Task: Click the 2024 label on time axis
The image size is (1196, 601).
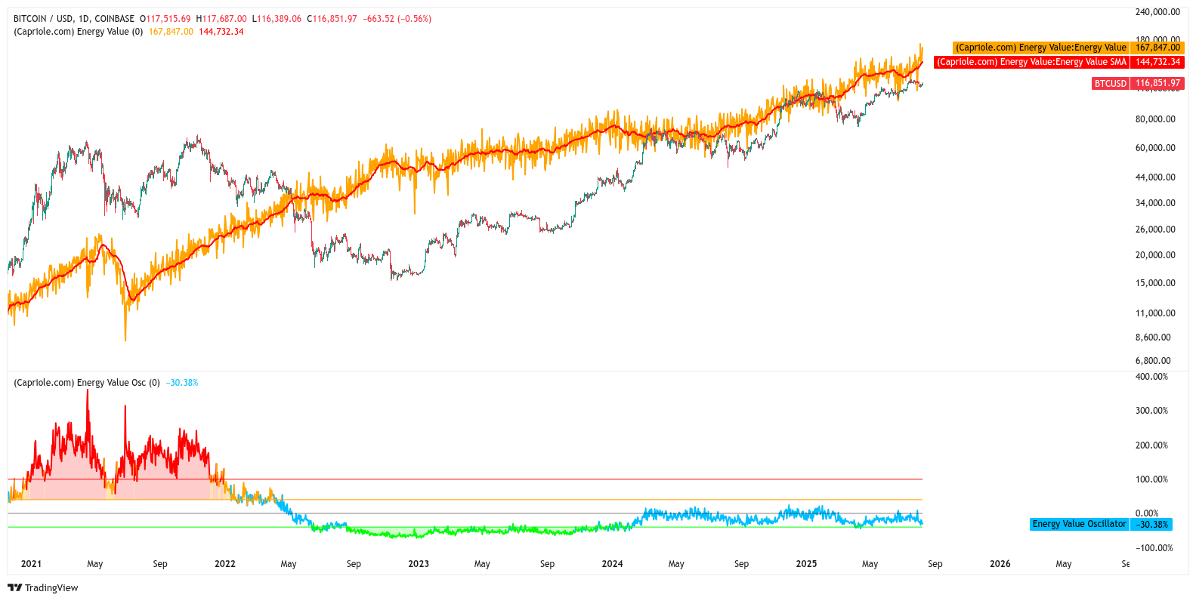Action: tap(612, 564)
